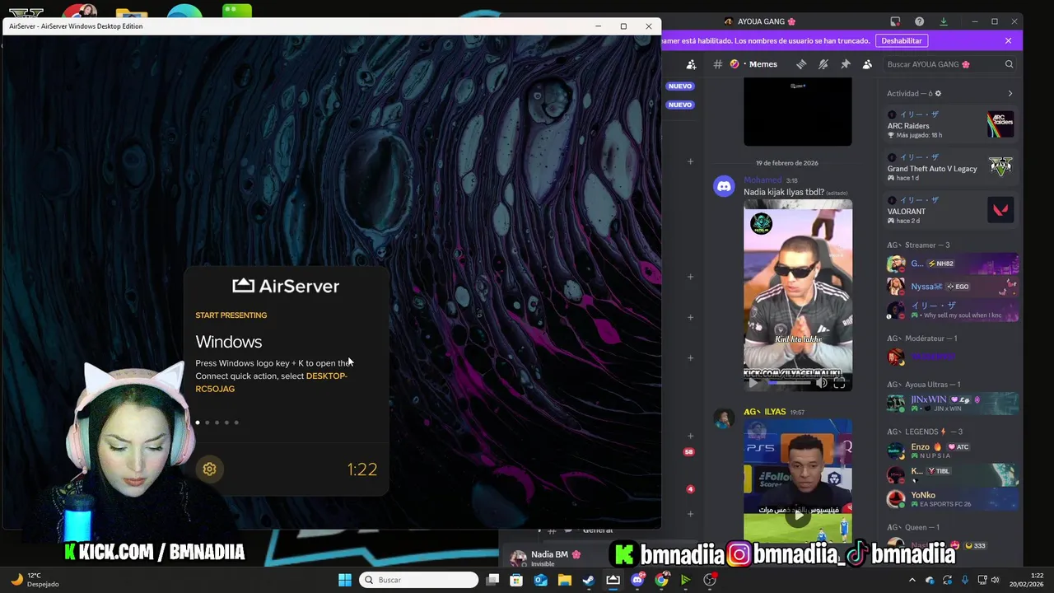Open Steam from the taskbar
Image resolution: width=1054 pixels, height=593 pixels.
point(589,580)
